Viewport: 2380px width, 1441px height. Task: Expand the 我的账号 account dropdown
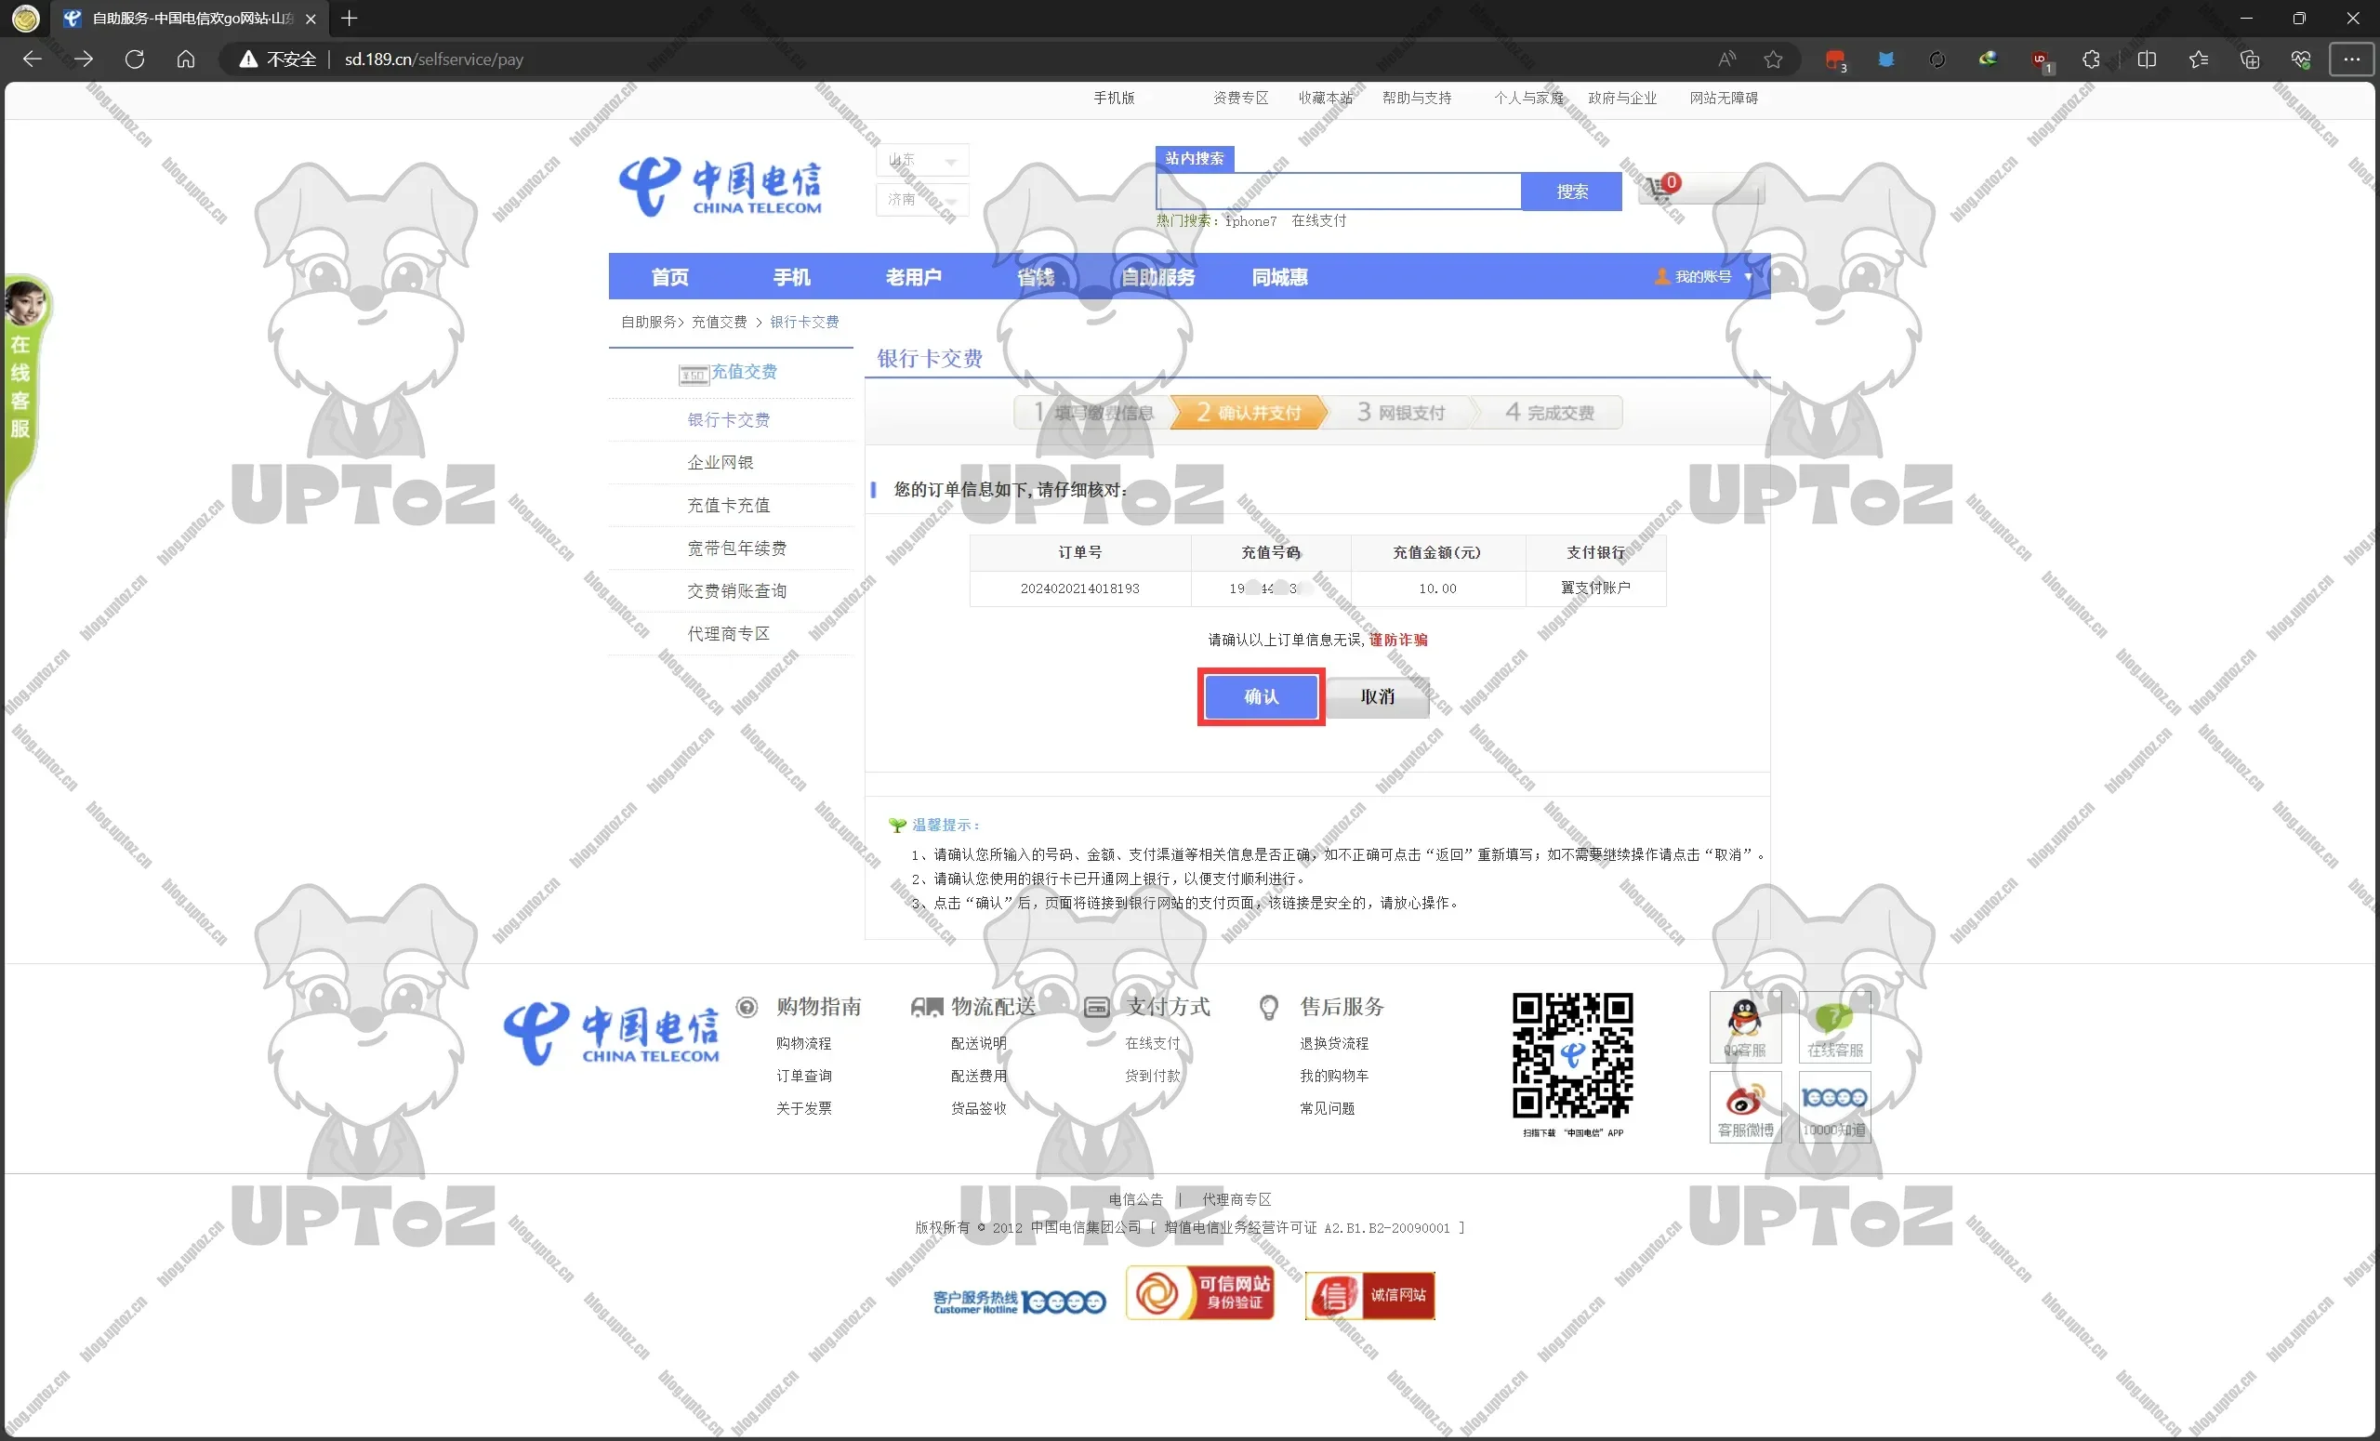(1704, 276)
